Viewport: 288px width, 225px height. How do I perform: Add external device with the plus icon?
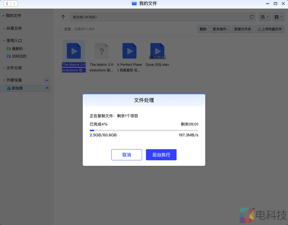coord(47,80)
